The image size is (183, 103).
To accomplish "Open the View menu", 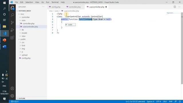I will (37, 2).
